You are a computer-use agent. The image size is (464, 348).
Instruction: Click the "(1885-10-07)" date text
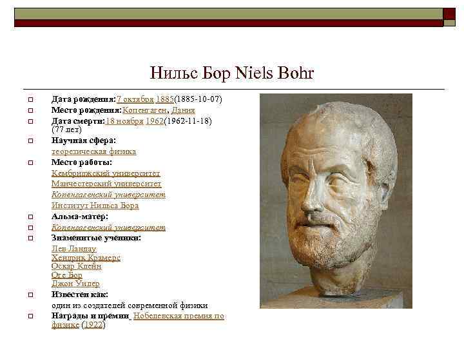[x=198, y=99]
